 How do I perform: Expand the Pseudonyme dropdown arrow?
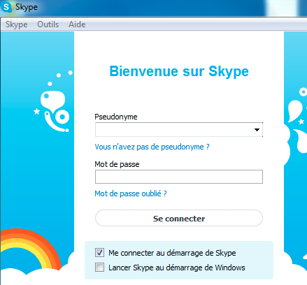click(x=257, y=130)
